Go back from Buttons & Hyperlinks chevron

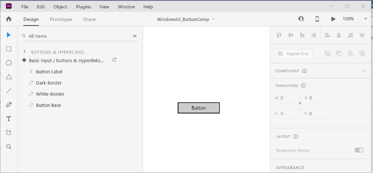point(24,52)
